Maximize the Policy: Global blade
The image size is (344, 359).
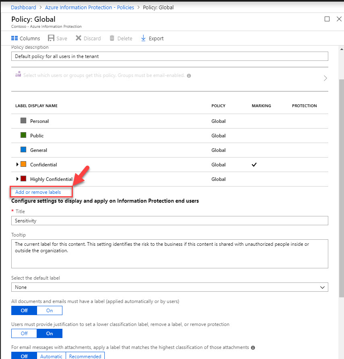point(327,19)
